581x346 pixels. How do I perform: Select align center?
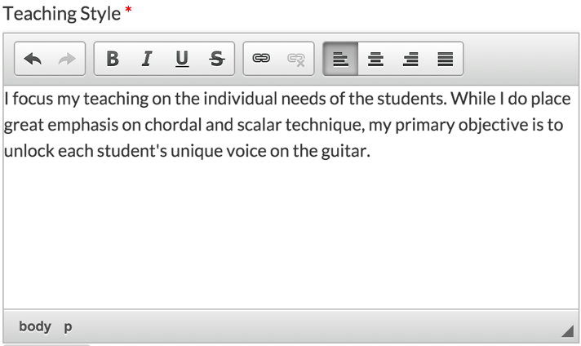click(375, 59)
